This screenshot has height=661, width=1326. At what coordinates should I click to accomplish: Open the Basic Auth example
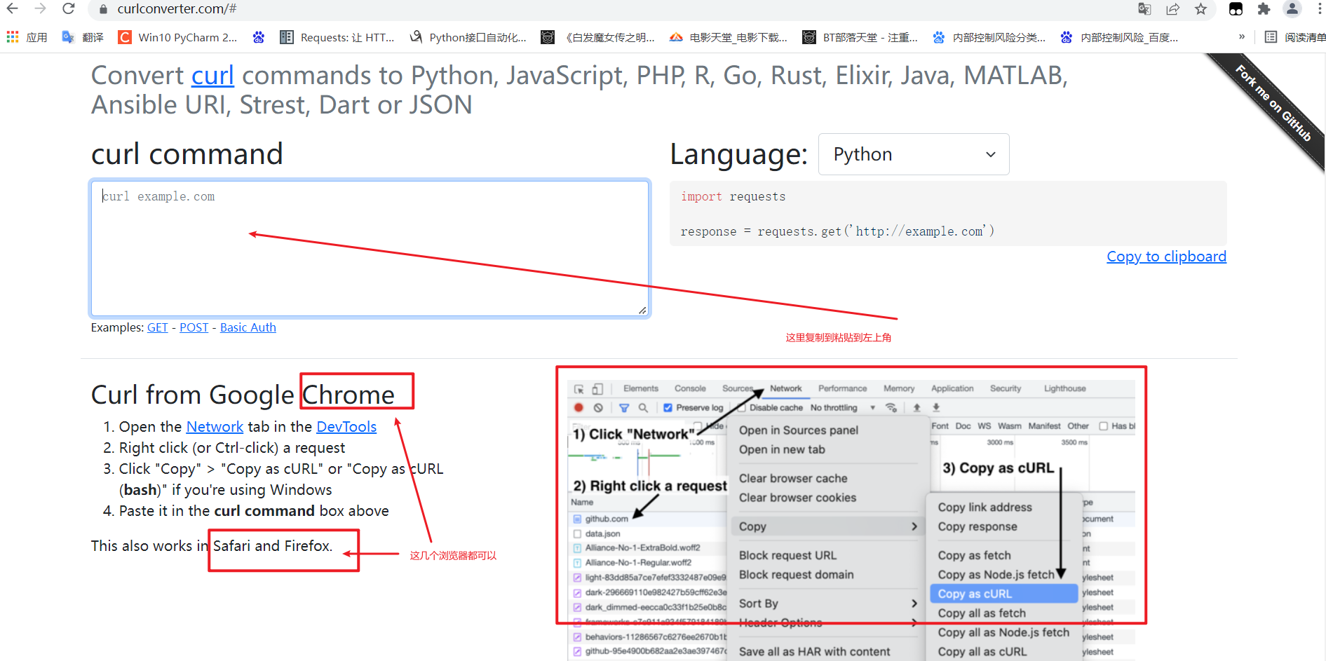click(x=248, y=327)
